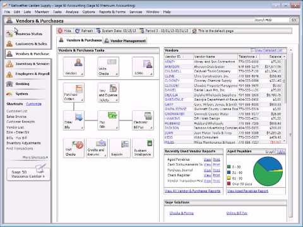
Task: Open the Vendor List shortcut
Action: [15, 127]
